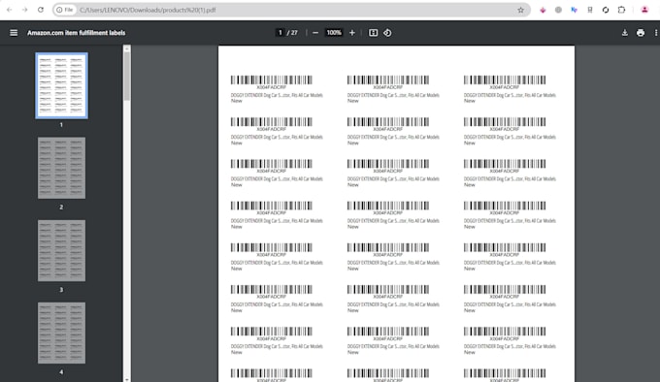660x382 pixels.
Task: Toggle the PDF sidebar hamburger menu
Action: tap(14, 32)
